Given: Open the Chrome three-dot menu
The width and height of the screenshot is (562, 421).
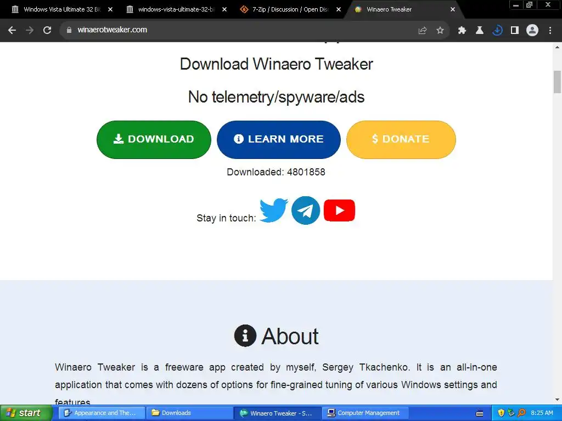Looking at the screenshot, I should [x=550, y=31].
